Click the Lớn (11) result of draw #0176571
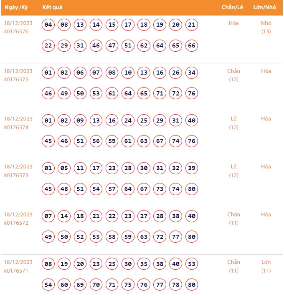The image size is (284, 296). pyautogui.click(x=266, y=266)
